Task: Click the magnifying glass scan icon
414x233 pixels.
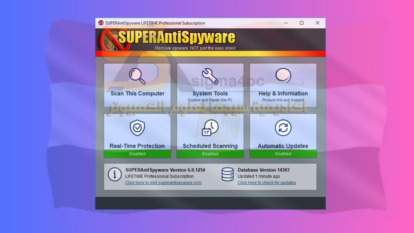Action: click(137, 76)
